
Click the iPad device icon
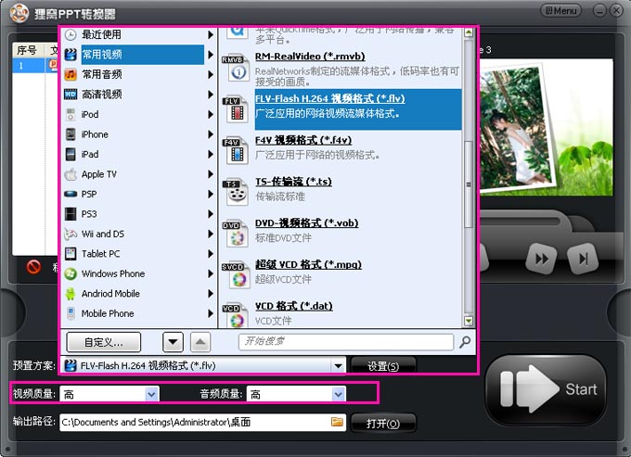pos(71,155)
